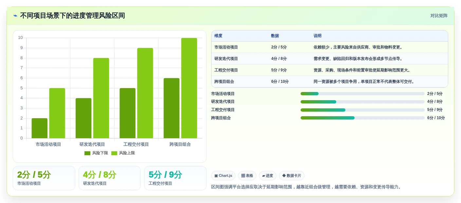Click description starting with 资源、采购
The height and width of the screenshot is (203, 461).
point(362,70)
